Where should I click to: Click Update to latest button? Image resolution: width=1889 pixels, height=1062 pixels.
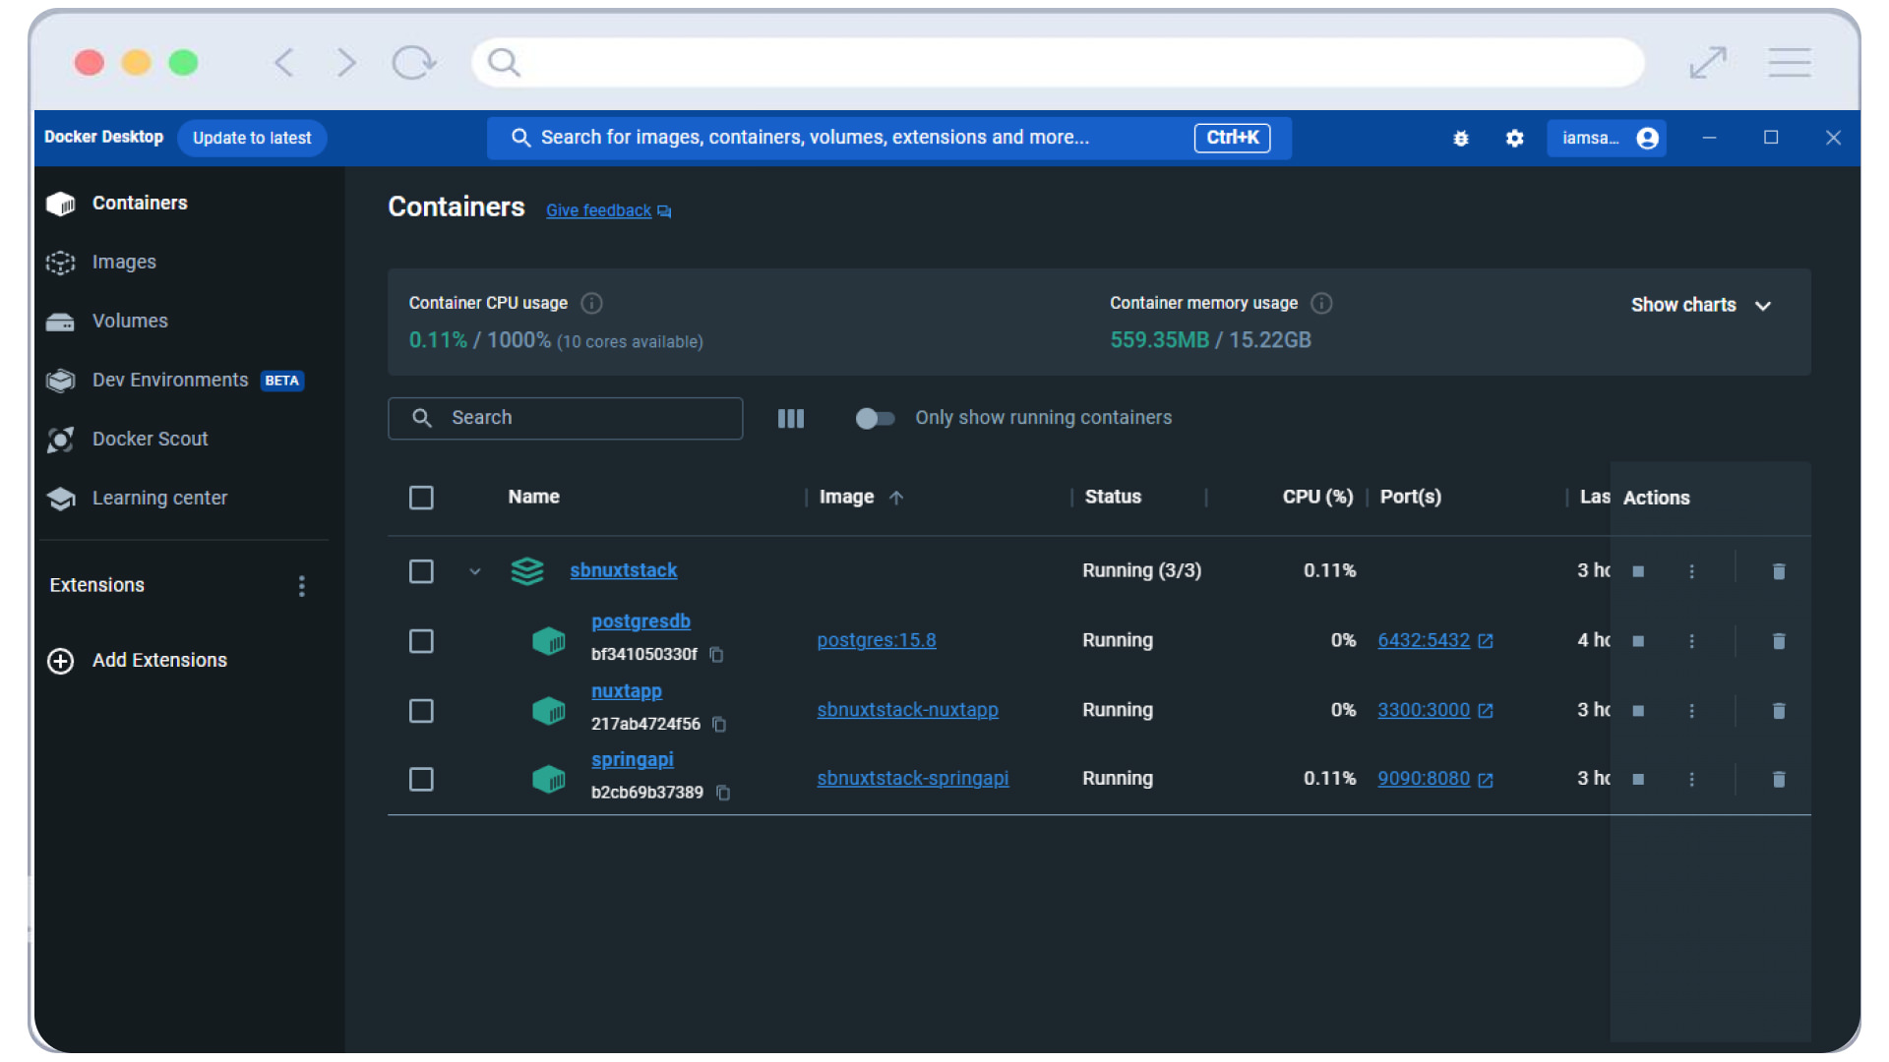pyautogui.click(x=252, y=139)
